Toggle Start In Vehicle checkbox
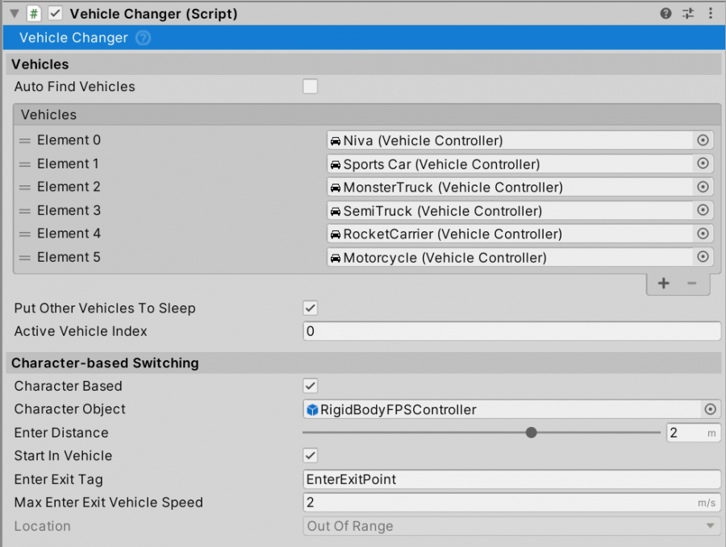 point(311,455)
